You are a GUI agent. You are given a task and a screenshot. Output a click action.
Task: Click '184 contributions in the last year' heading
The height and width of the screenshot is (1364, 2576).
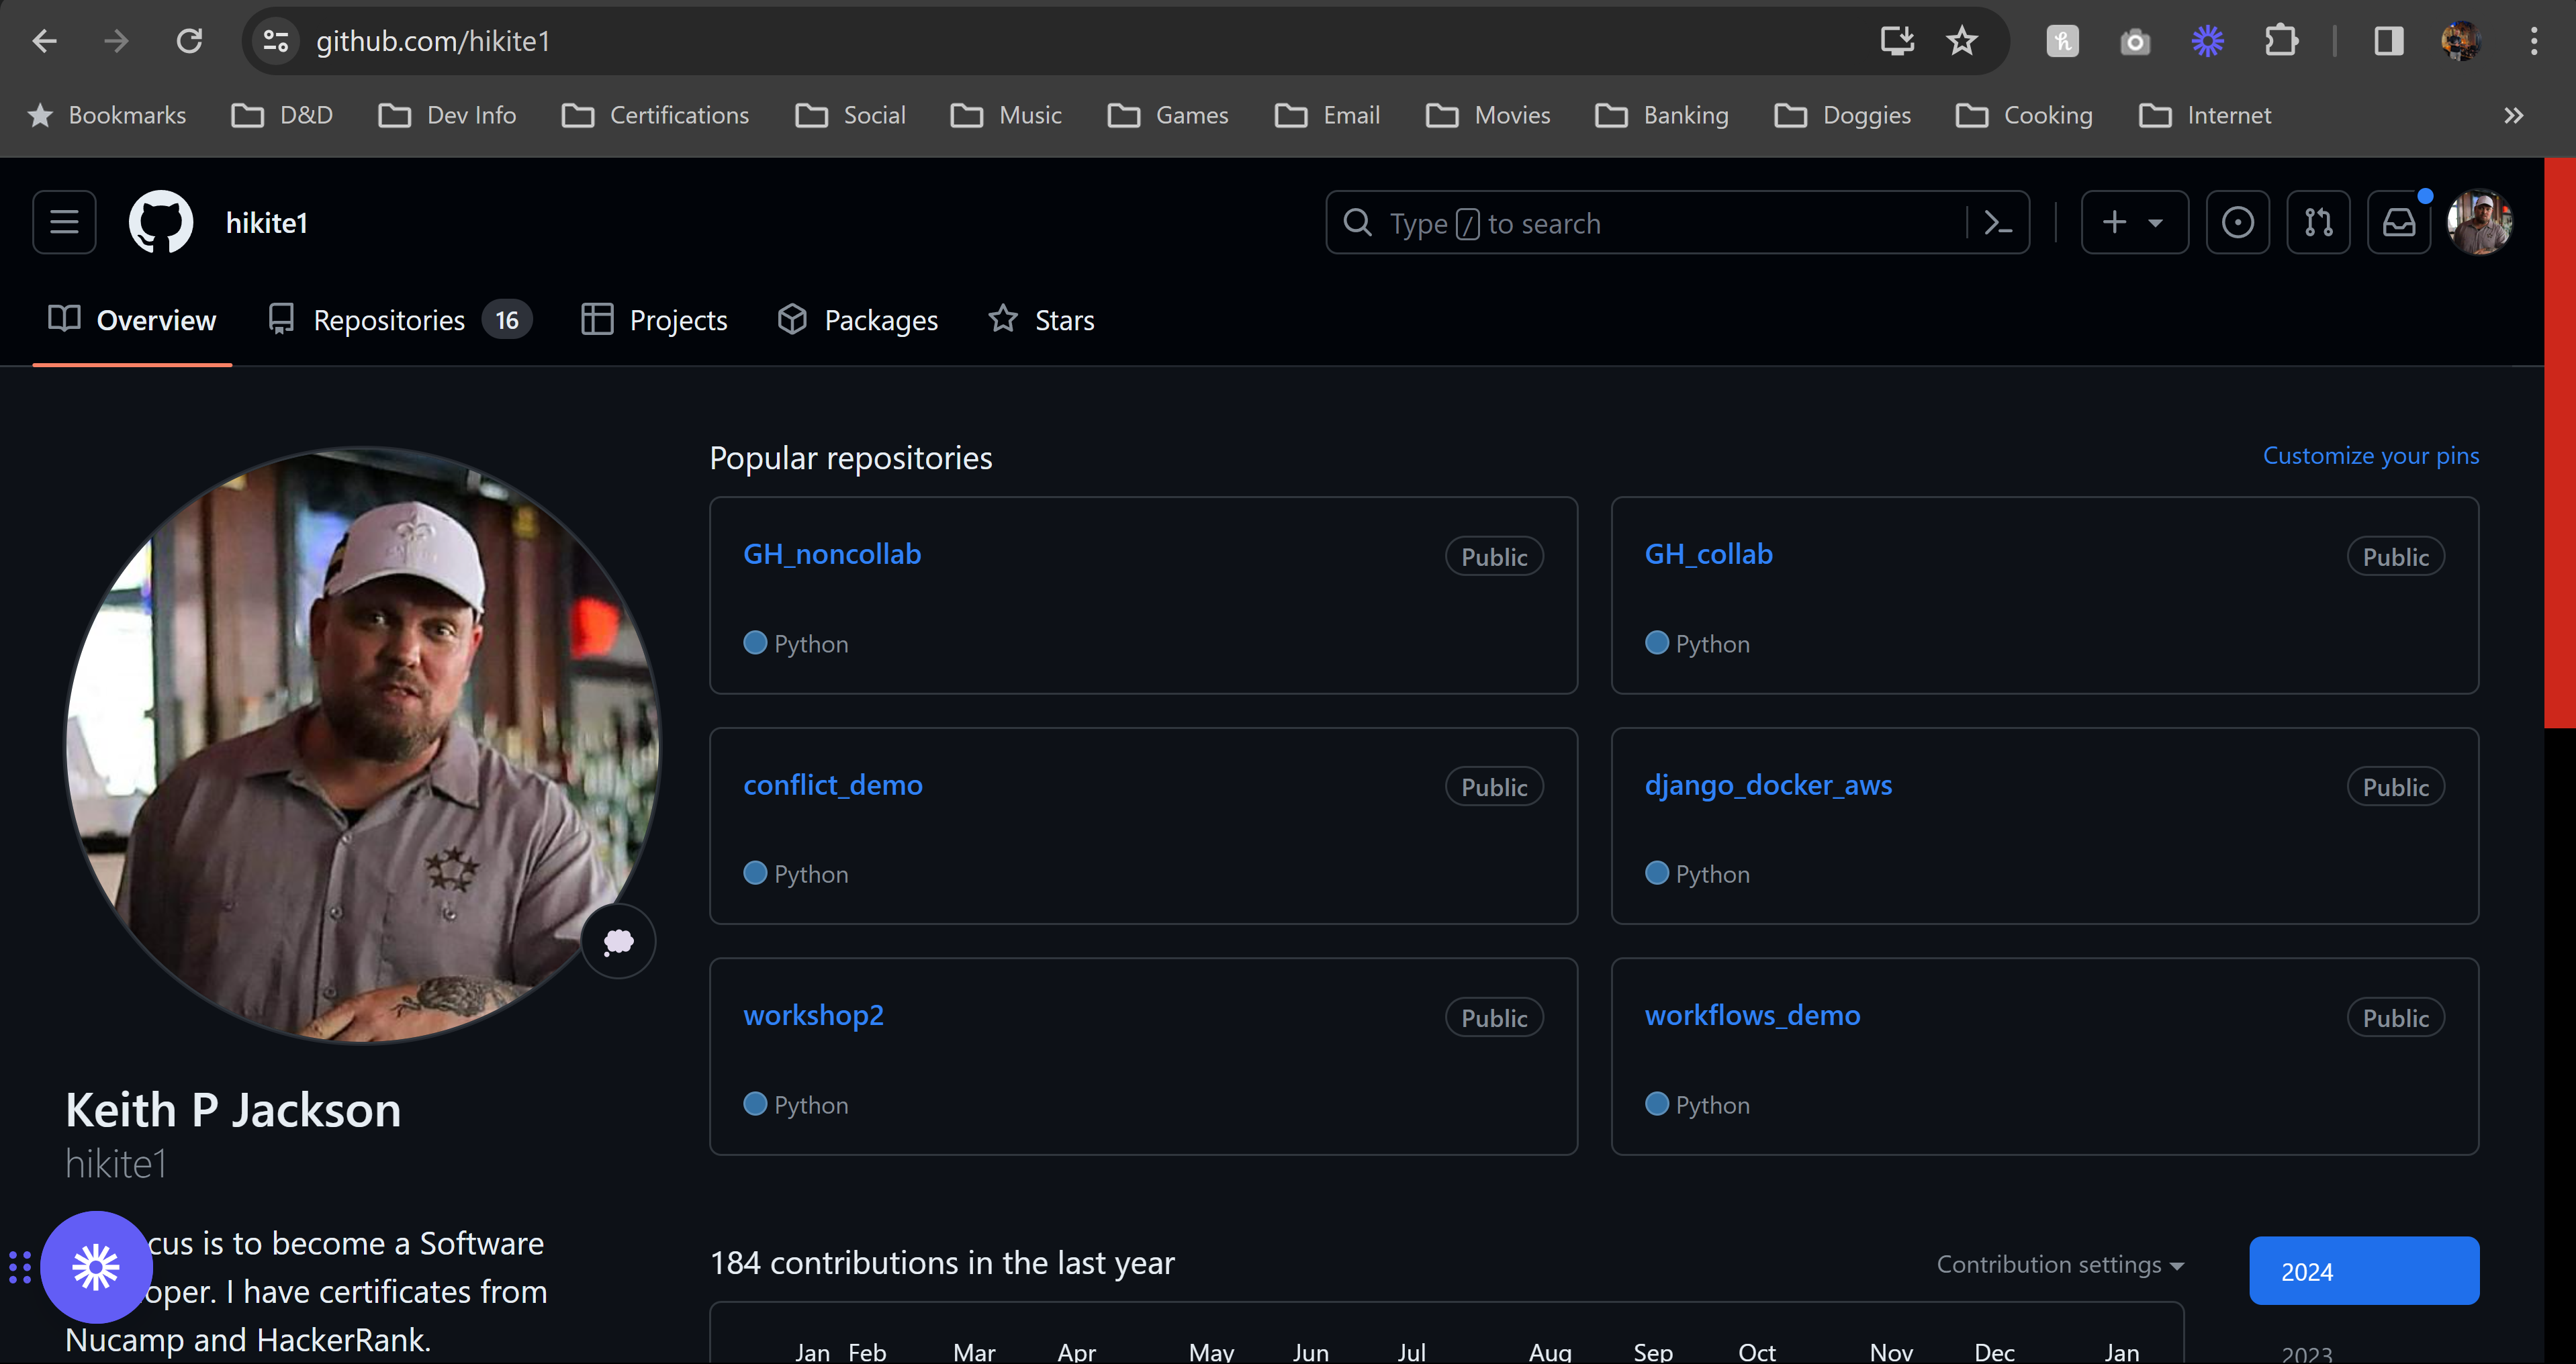coord(942,1263)
